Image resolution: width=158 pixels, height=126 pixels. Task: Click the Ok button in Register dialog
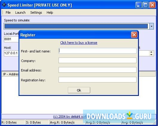point(79,90)
